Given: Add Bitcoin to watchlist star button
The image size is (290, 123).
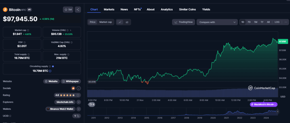Looking at the screenshot, I should 68,10.
